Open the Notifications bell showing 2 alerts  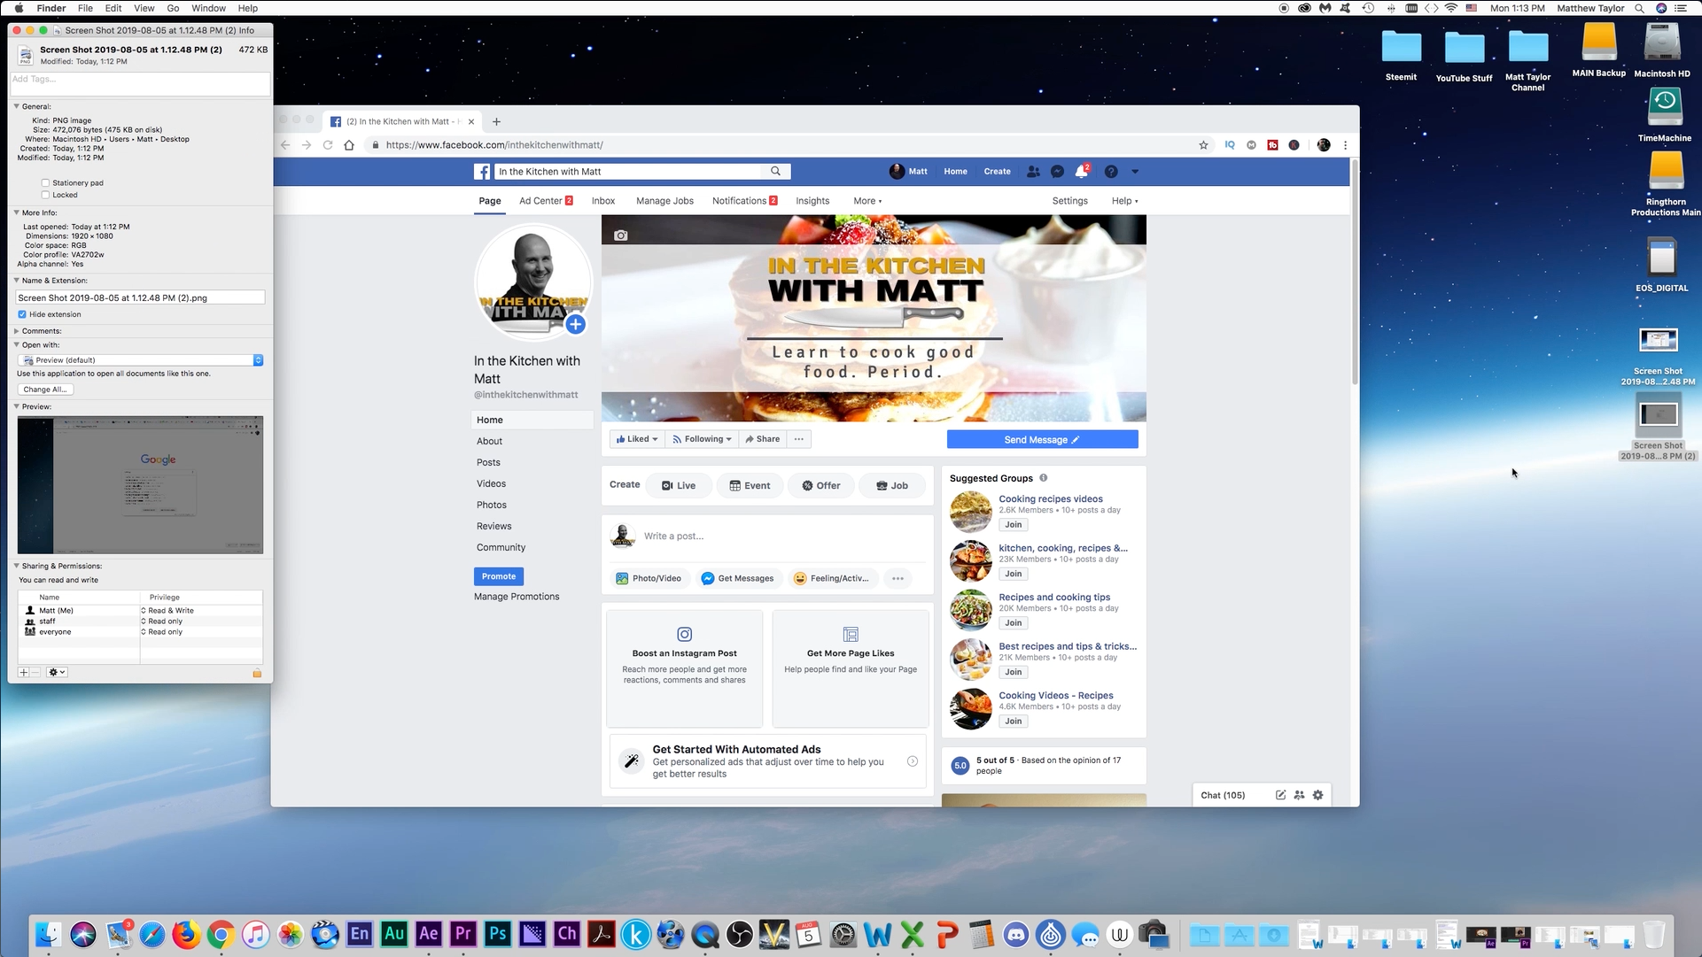tap(1081, 171)
